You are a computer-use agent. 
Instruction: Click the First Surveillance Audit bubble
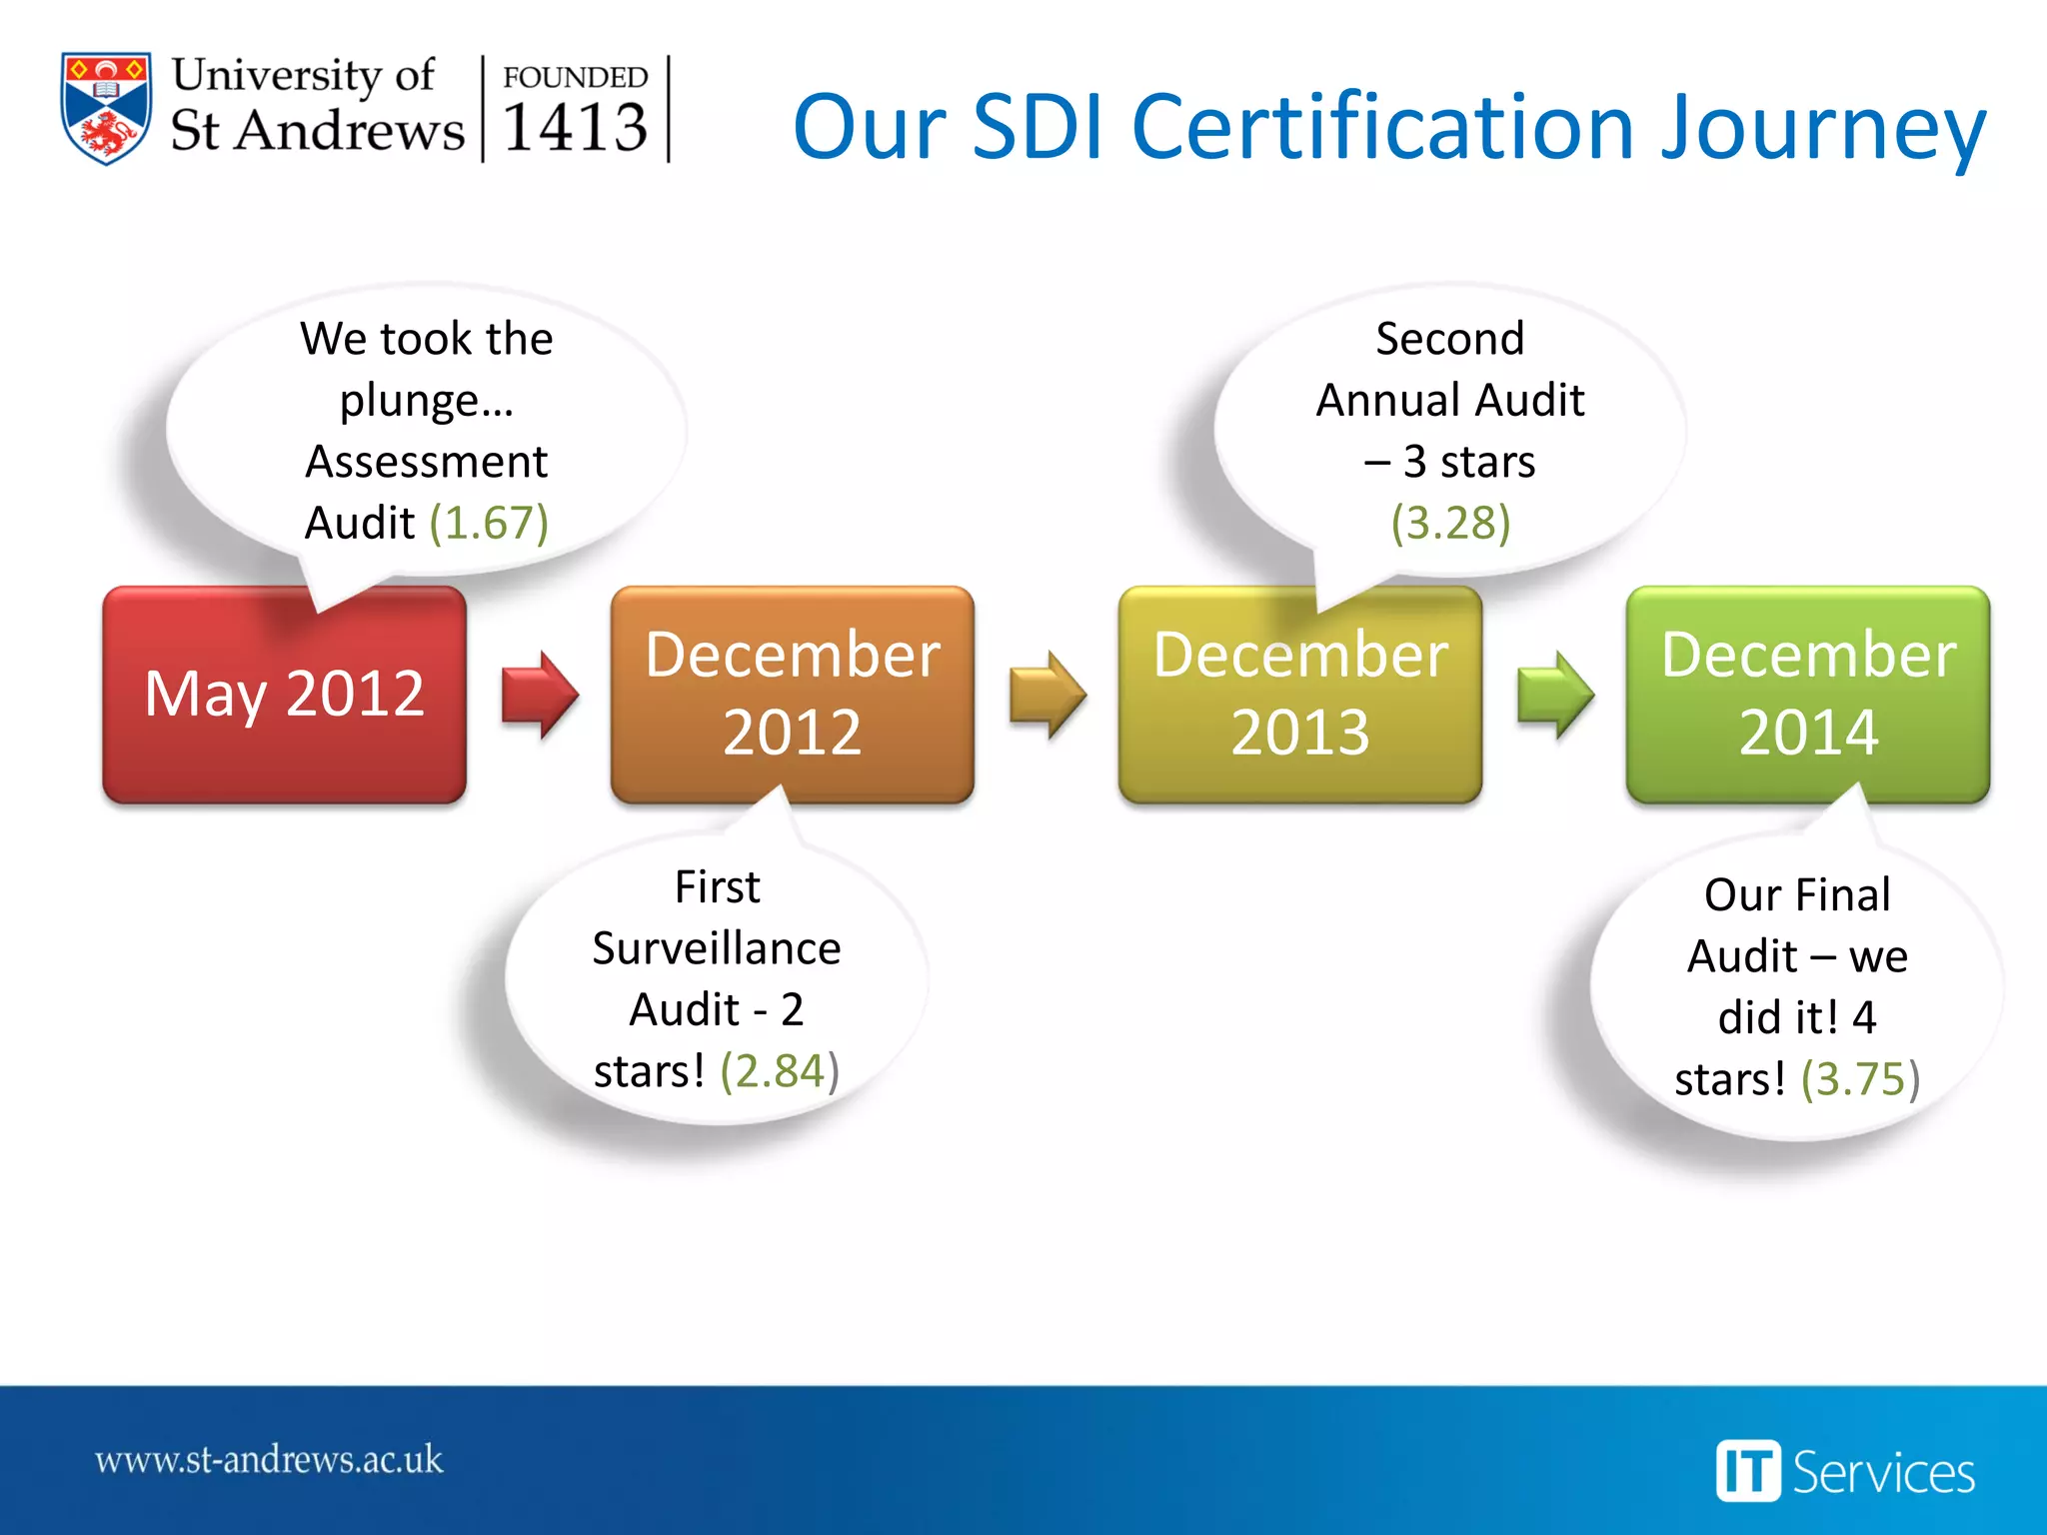click(x=717, y=977)
